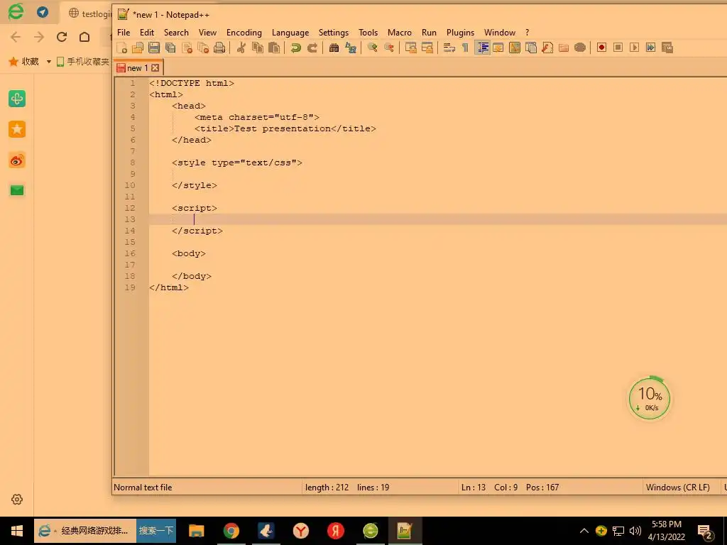Image resolution: width=727 pixels, height=545 pixels.
Task: Place the cursor on the '<body>' line
Action: (189, 253)
